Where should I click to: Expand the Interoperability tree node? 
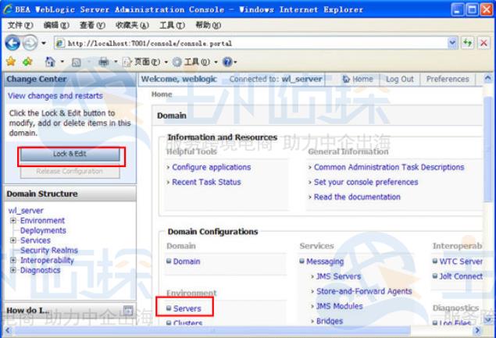click(13, 260)
